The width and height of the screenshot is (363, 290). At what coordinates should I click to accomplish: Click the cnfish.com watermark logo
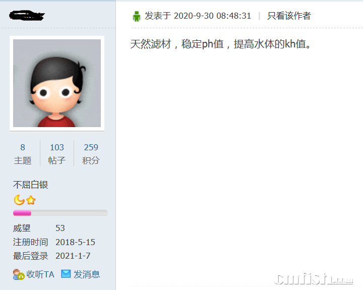pyautogui.click(x=313, y=278)
